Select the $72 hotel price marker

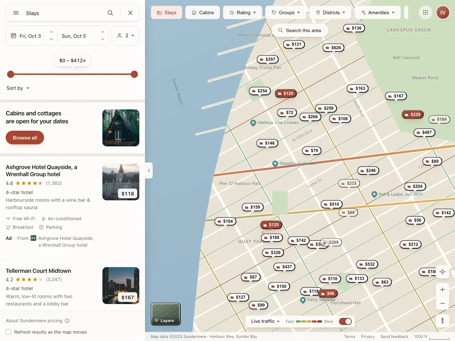point(287,113)
